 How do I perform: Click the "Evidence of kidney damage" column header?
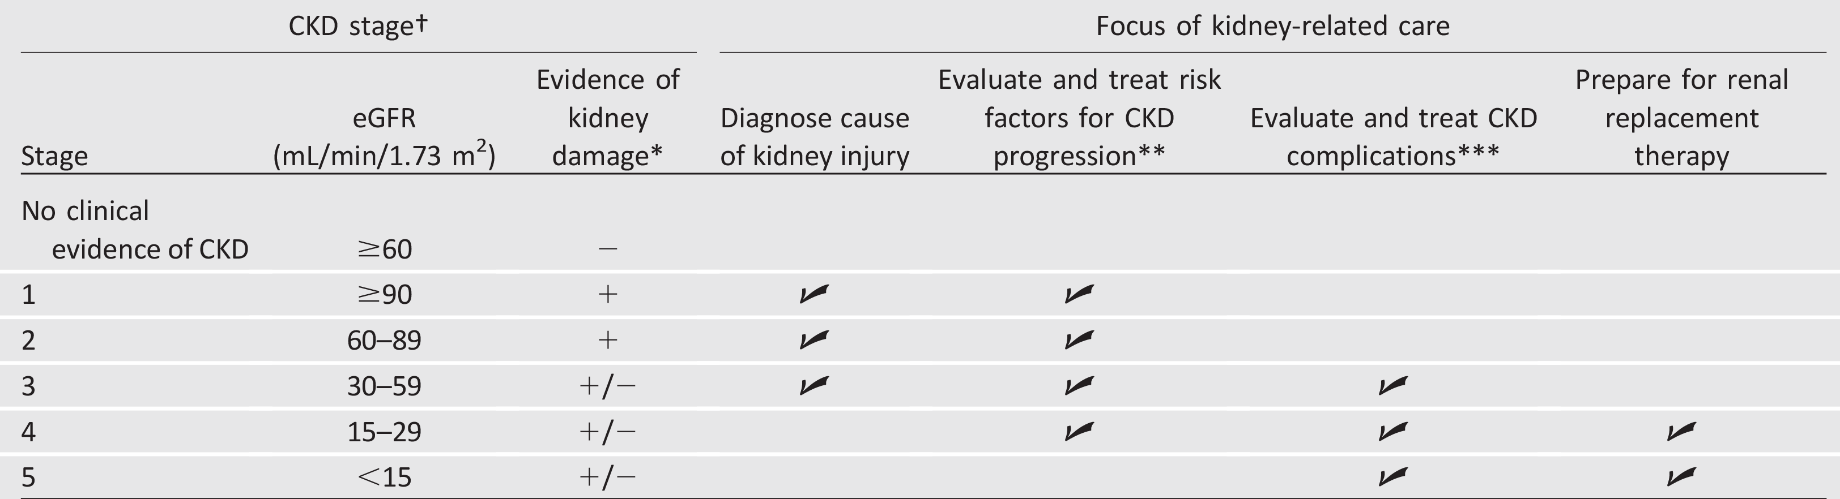click(x=608, y=118)
